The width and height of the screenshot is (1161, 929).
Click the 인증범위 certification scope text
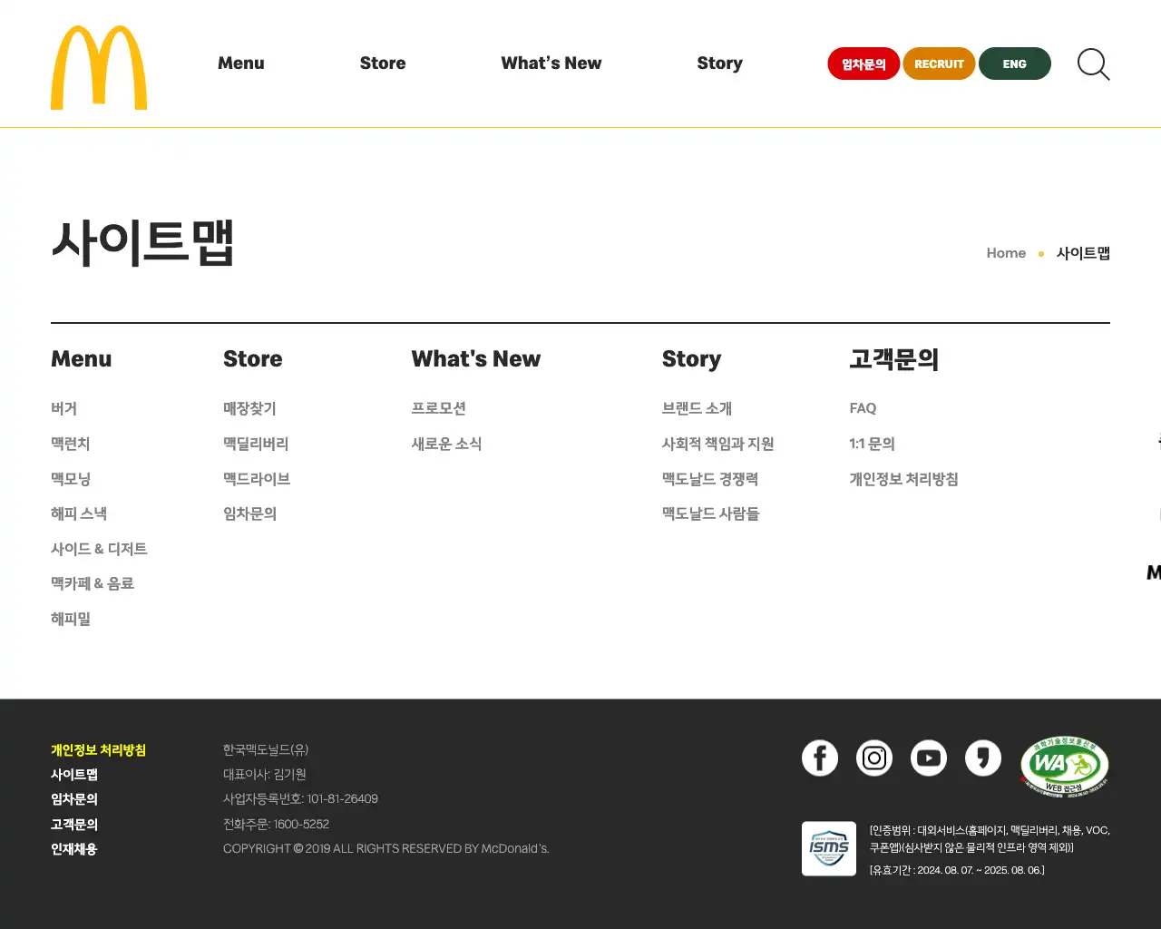[990, 838]
